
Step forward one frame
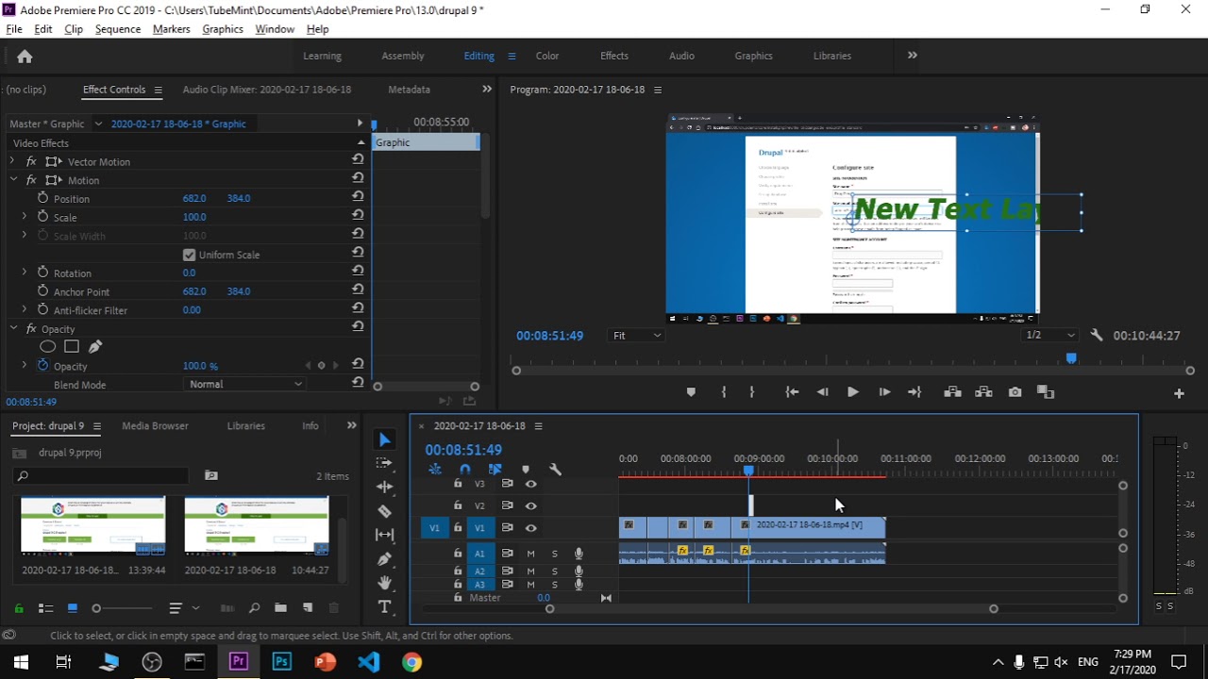(x=884, y=392)
